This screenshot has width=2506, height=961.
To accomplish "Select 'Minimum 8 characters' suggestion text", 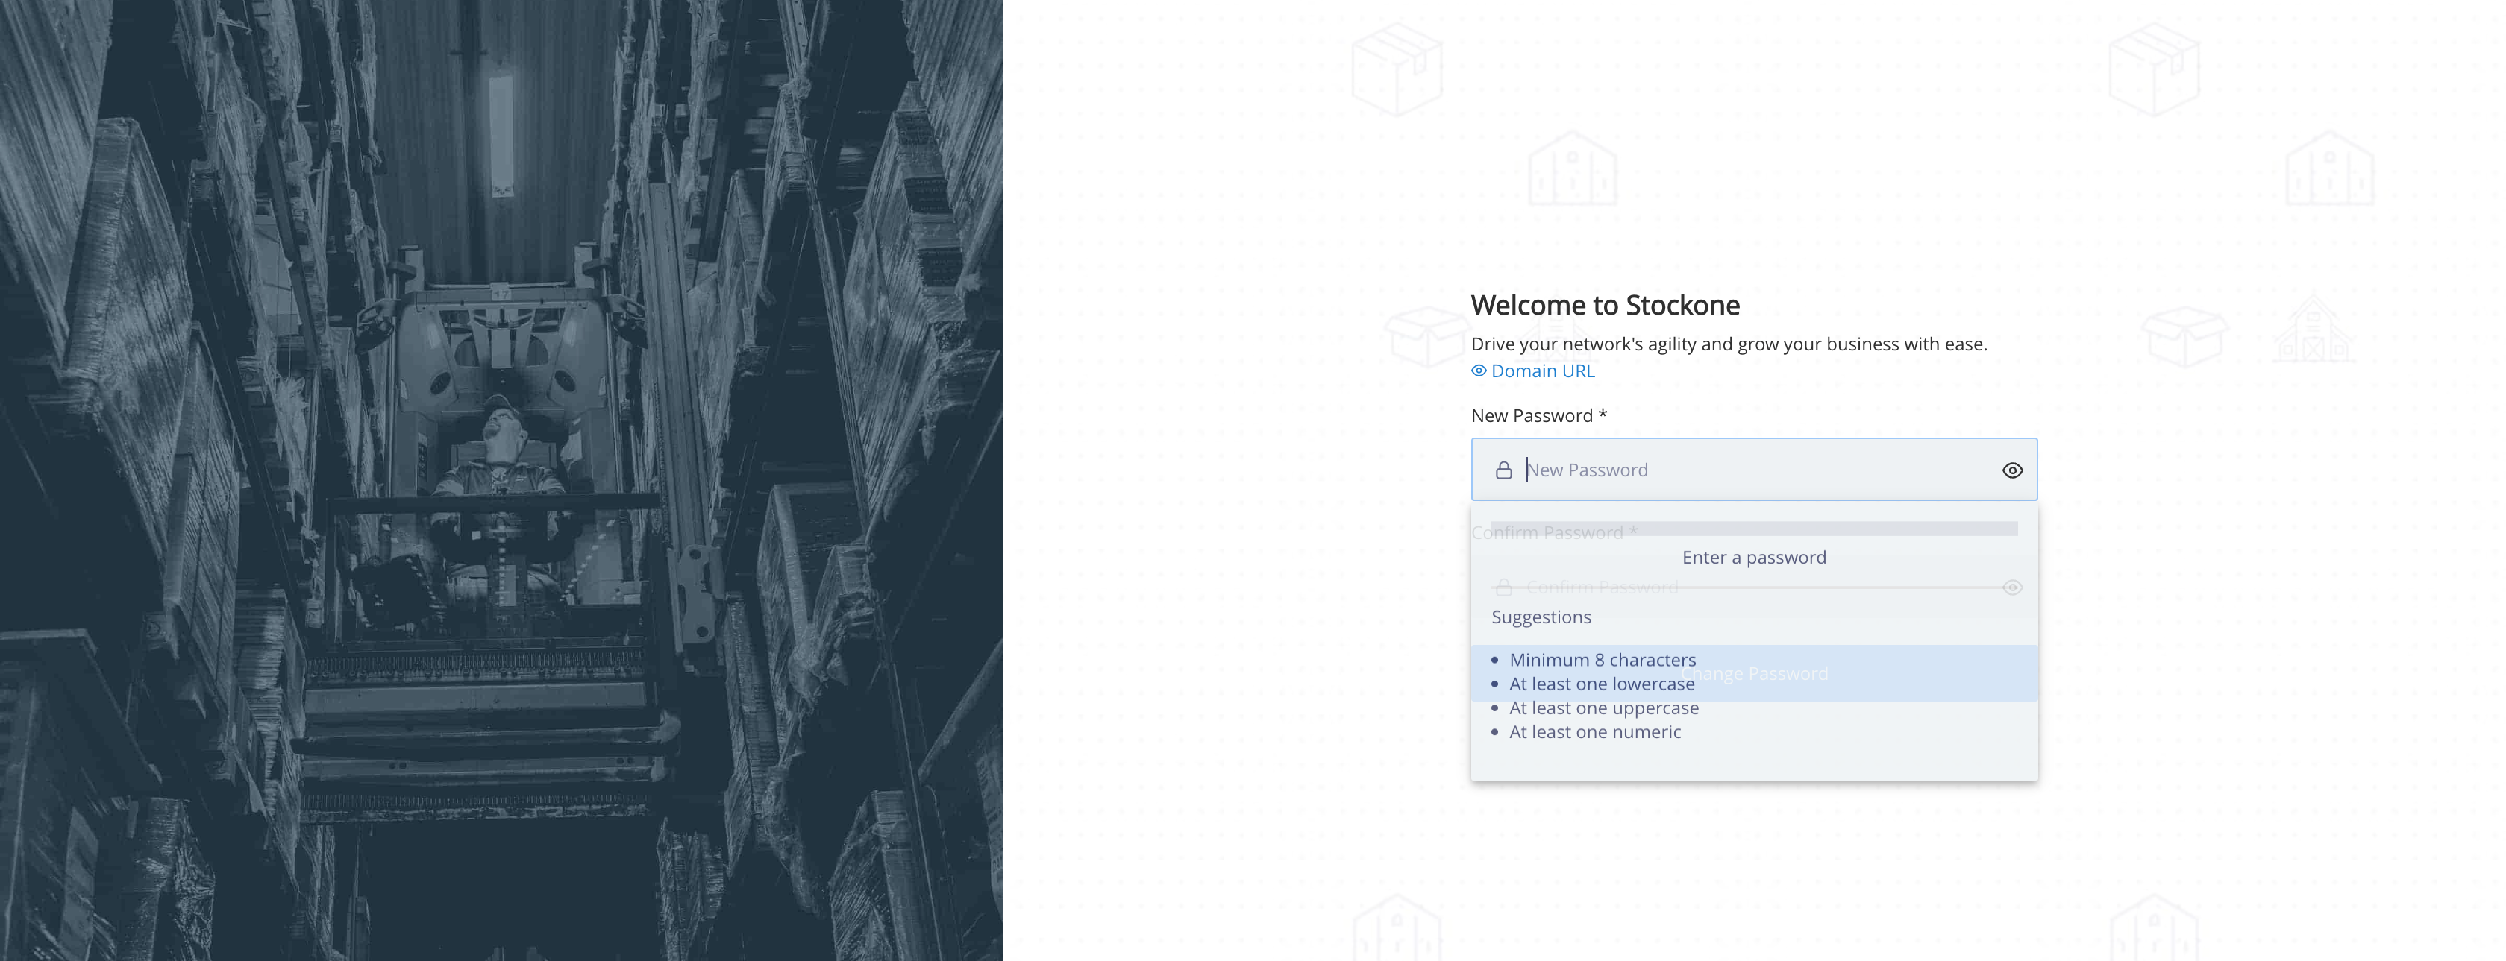I will [x=1603, y=660].
